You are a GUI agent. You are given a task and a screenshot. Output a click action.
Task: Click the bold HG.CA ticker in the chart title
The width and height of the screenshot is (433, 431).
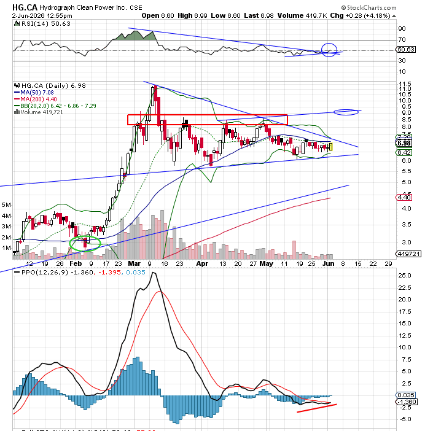click(25, 7)
